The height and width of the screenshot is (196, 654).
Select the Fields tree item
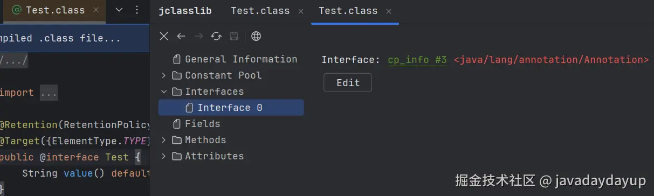pyautogui.click(x=202, y=124)
